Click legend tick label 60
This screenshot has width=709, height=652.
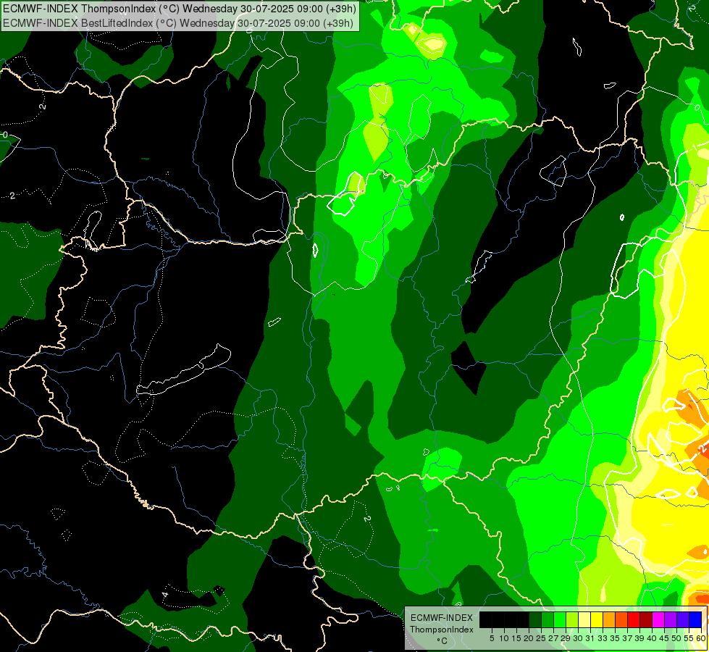700,638
